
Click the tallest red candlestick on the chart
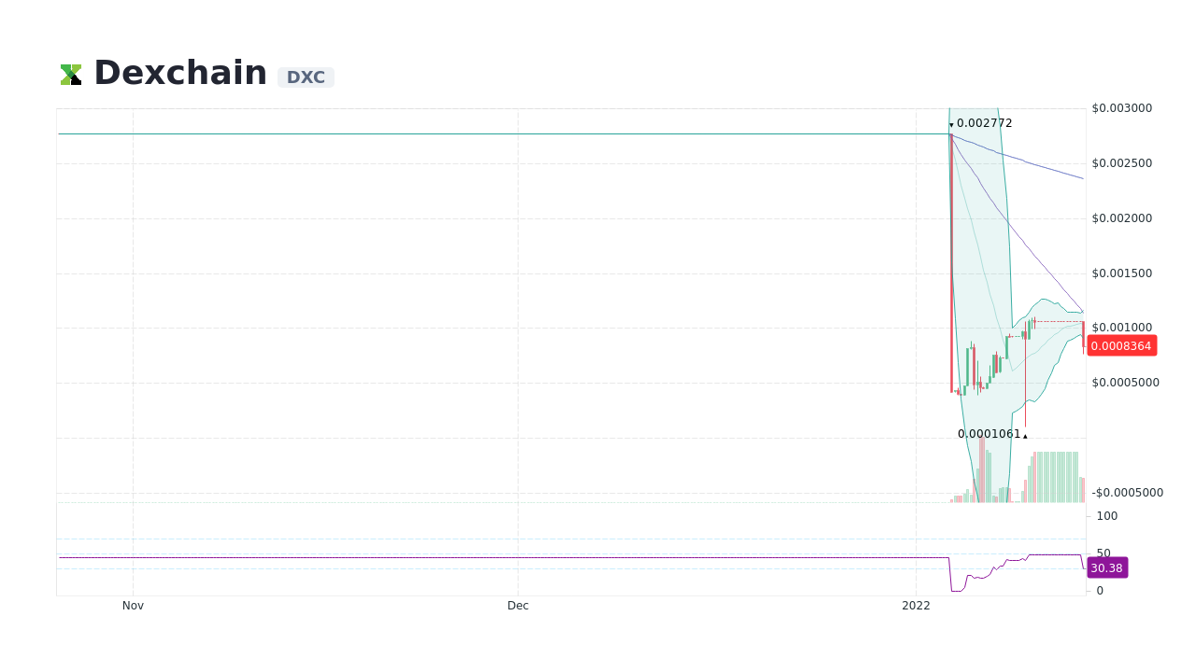click(x=951, y=261)
